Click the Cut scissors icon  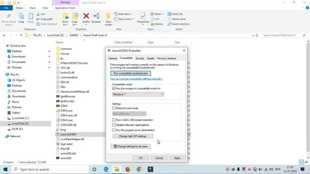(38, 14)
